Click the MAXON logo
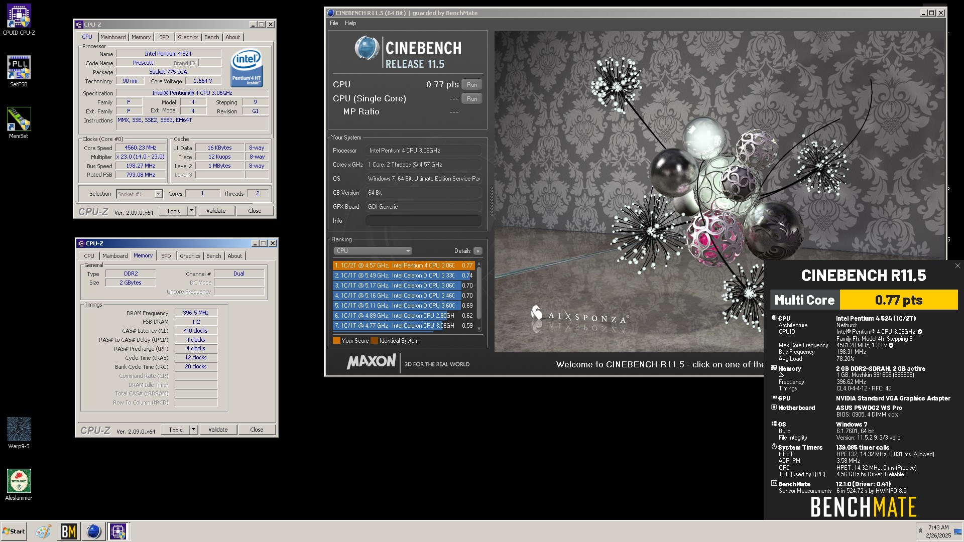Viewport: 964px width, 542px height. tap(371, 361)
